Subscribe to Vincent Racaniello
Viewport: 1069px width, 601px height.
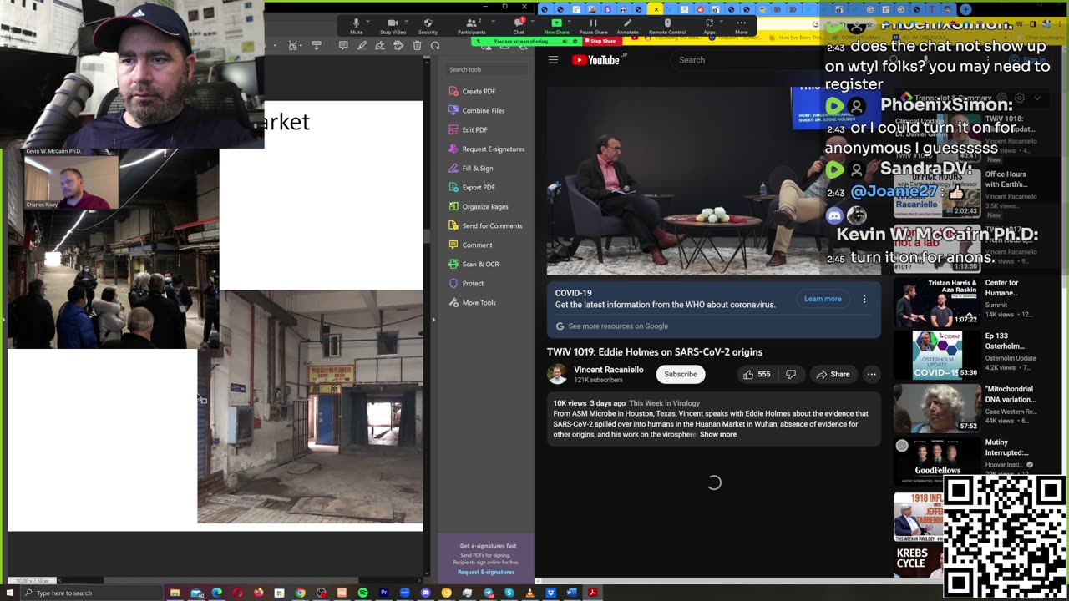pyautogui.click(x=681, y=374)
